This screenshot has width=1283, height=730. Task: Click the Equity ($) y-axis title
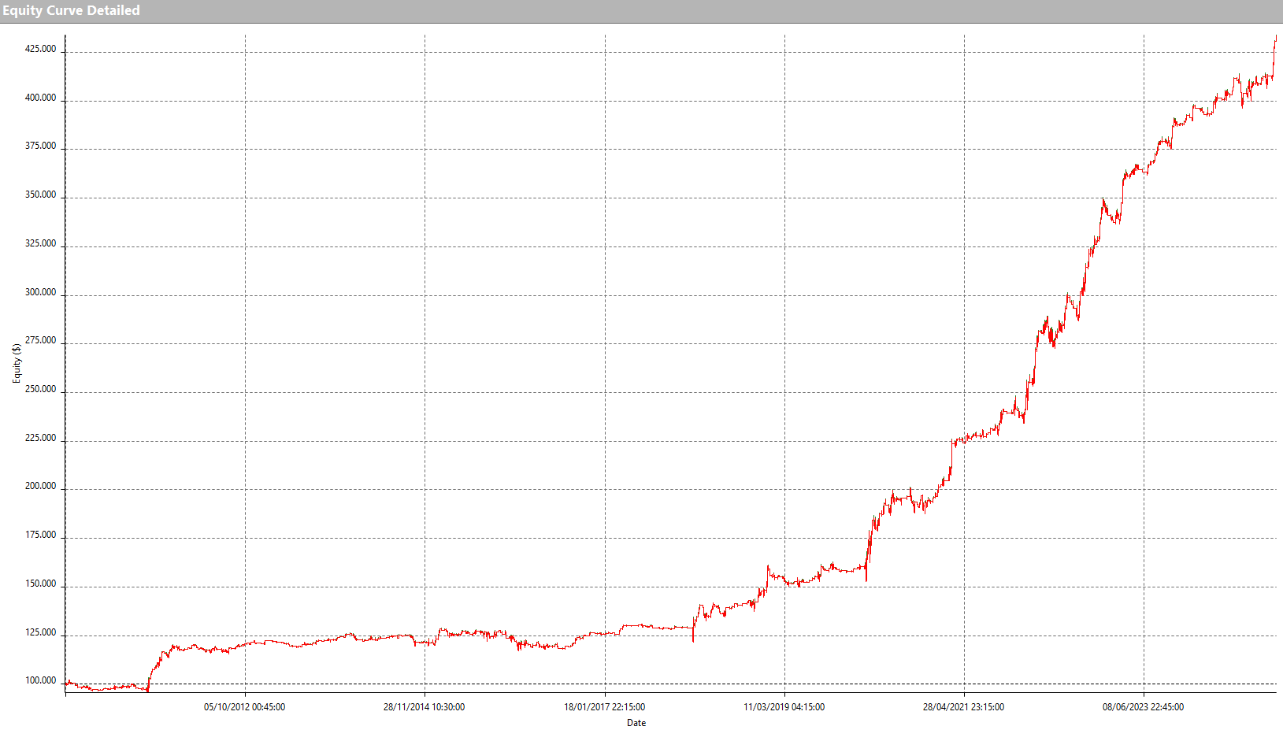[x=17, y=363]
